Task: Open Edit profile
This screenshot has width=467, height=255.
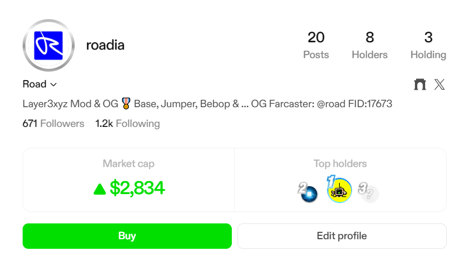Action: (341, 236)
